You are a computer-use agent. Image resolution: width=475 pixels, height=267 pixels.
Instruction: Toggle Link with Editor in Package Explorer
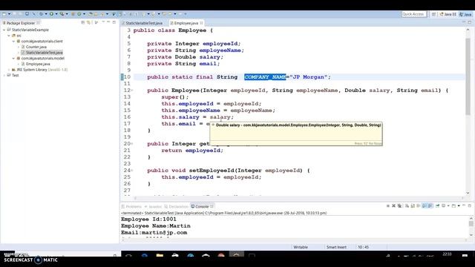click(88, 22)
